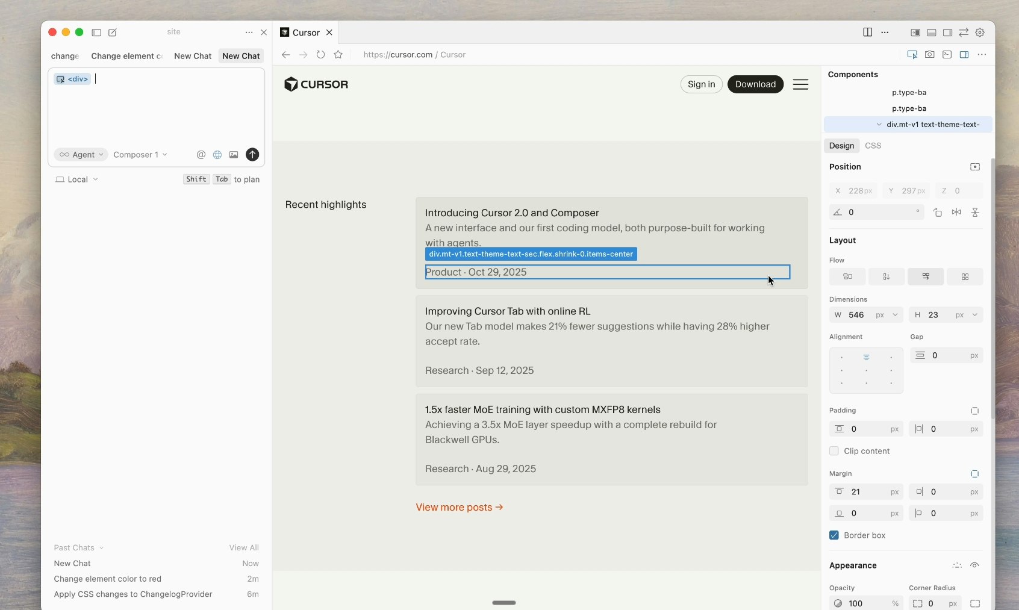Open chat panel more options ellipsis

(x=249, y=33)
